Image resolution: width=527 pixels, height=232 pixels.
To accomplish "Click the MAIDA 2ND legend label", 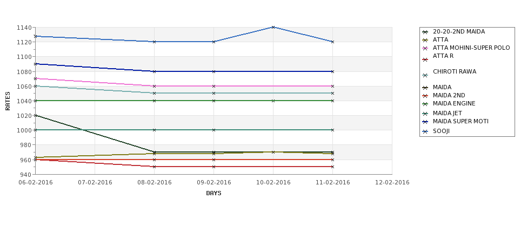I will pyautogui.click(x=449, y=96).
